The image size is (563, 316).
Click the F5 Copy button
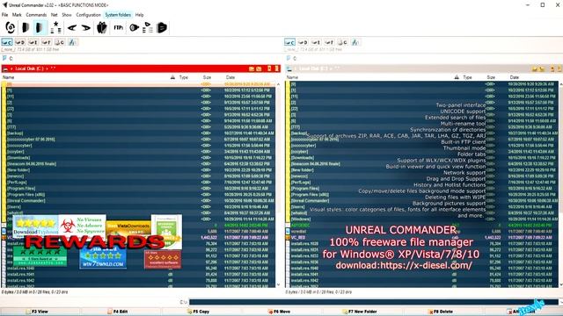pyautogui.click(x=201, y=312)
